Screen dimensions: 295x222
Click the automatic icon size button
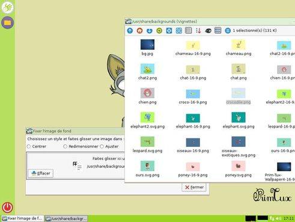tap(178, 31)
